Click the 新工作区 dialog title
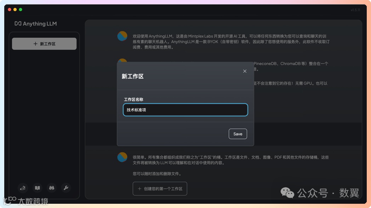Image resolution: width=371 pixels, height=208 pixels. pos(132,76)
